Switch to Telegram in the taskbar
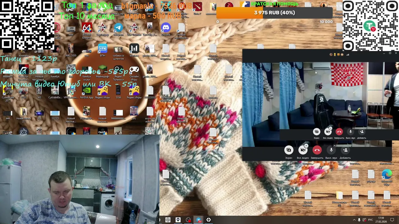399x224 pixels. point(199,220)
